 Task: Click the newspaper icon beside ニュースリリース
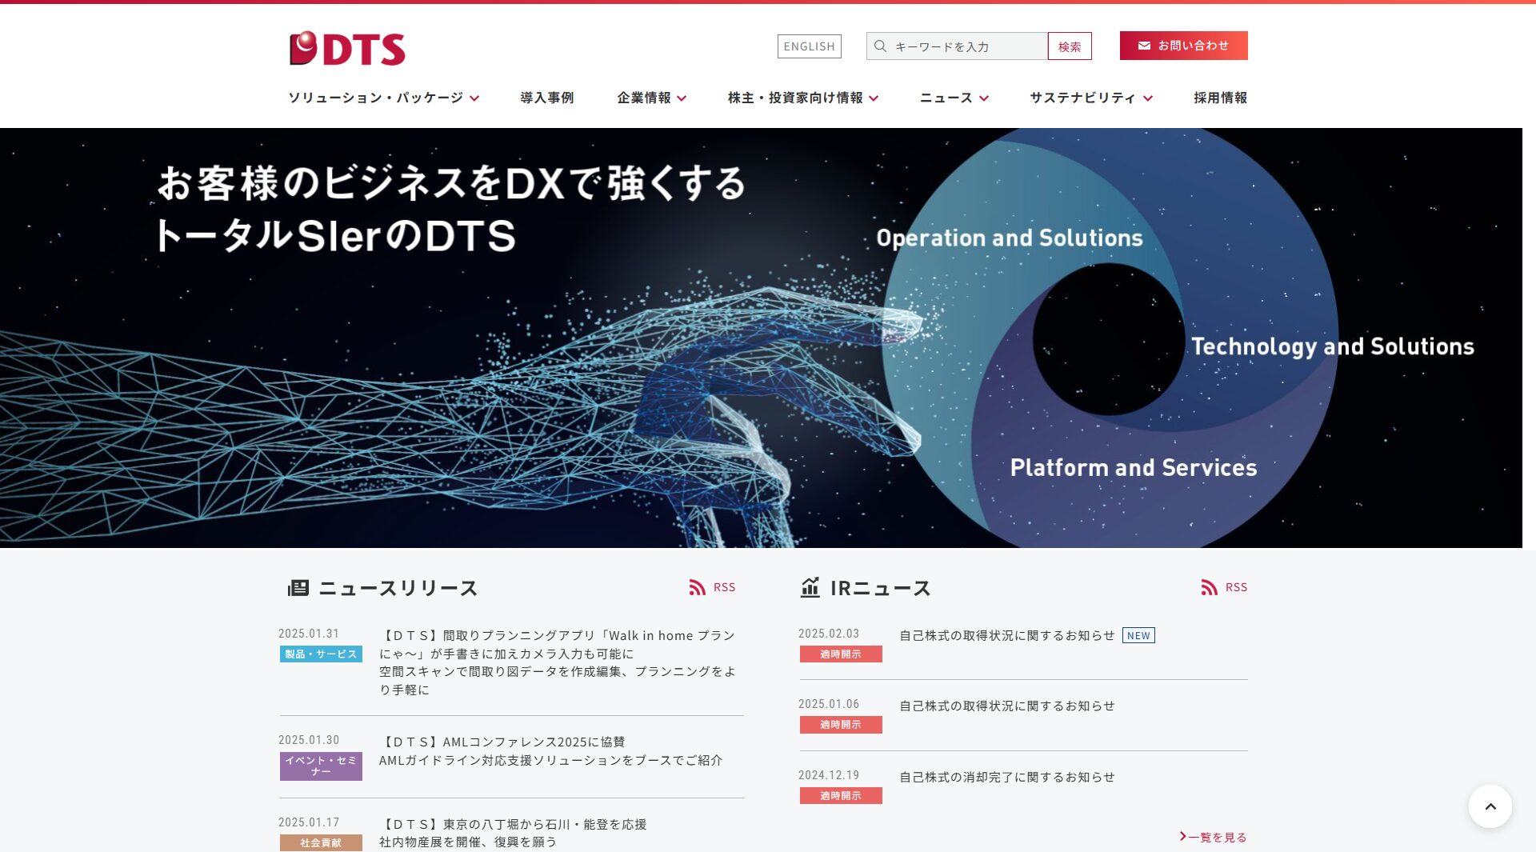point(298,588)
